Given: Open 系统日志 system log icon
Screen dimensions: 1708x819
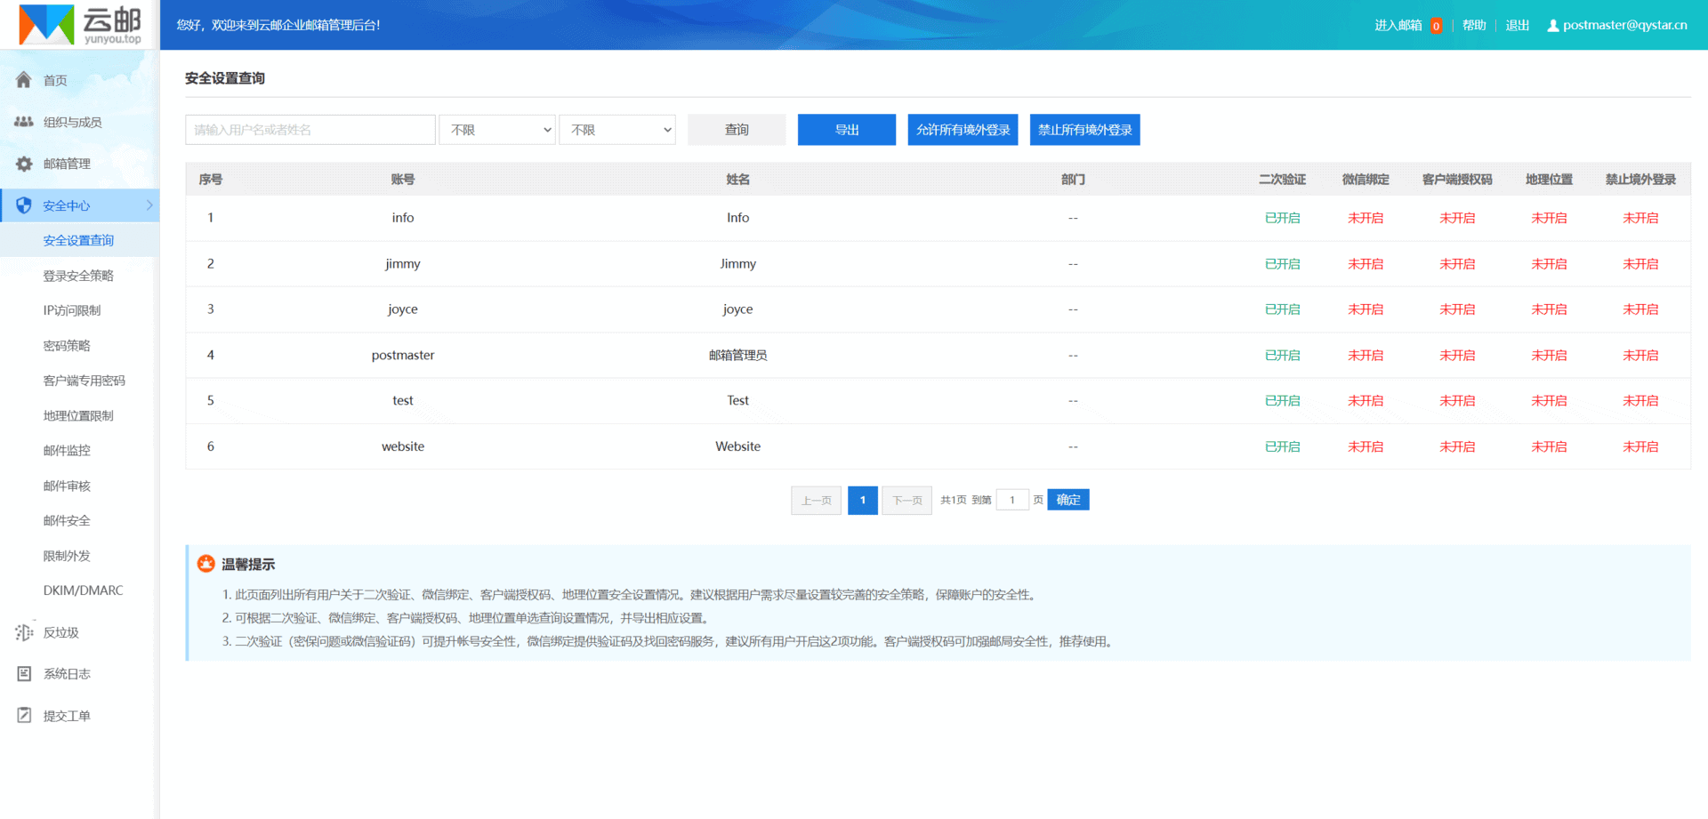Looking at the screenshot, I should [23, 674].
